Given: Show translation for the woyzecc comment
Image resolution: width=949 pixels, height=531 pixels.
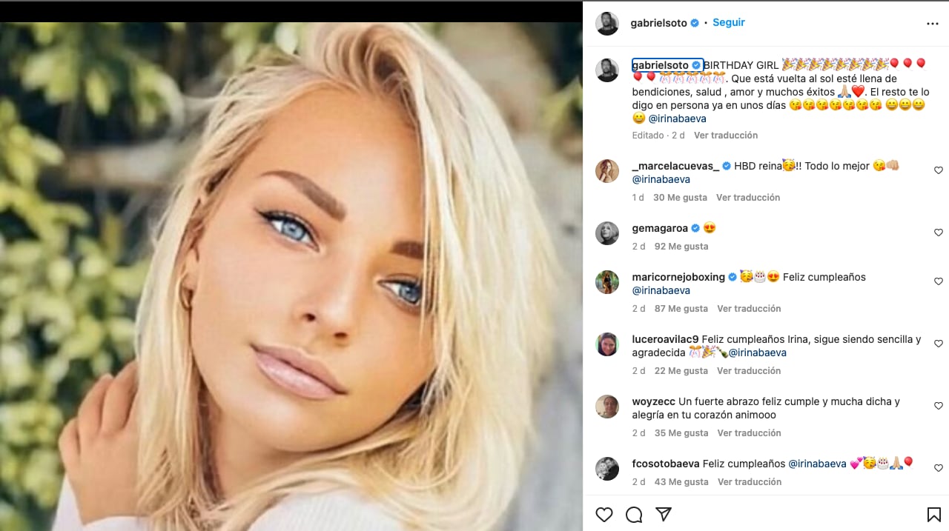Looking at the screenshot, I should click(x=749, y=433).
